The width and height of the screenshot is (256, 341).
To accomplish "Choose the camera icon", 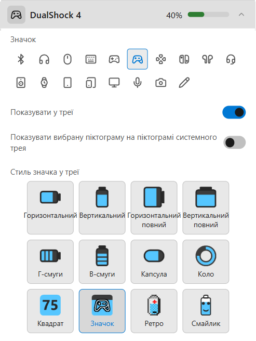I will [x=161, y=83].
